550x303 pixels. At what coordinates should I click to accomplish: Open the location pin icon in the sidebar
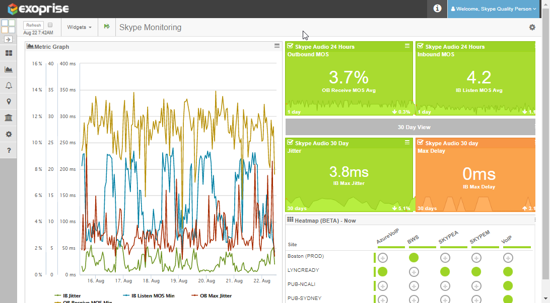click(9, 102)
